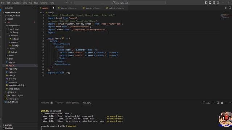Collapse the CONG-NGHE-WEB root folder
The image size is (232, 130).
(x=12, y=12)
